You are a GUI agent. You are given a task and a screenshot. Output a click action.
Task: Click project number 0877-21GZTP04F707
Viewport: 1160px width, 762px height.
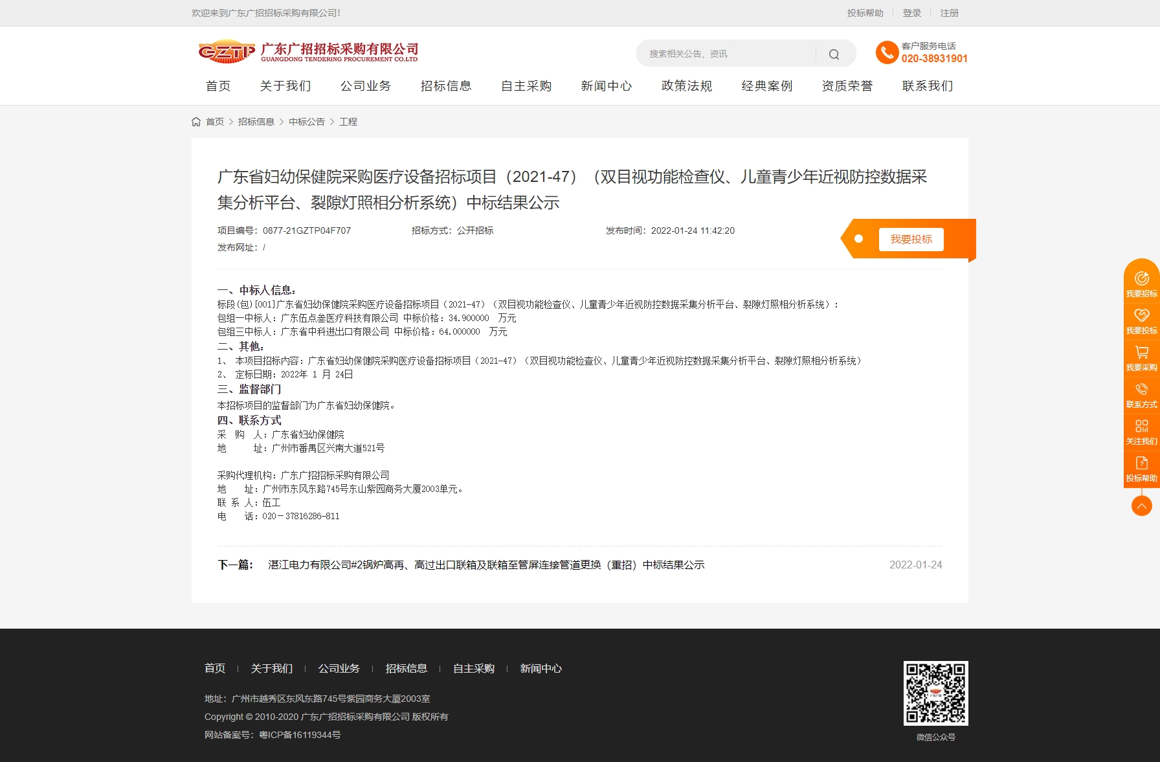(x=307, y=230)
